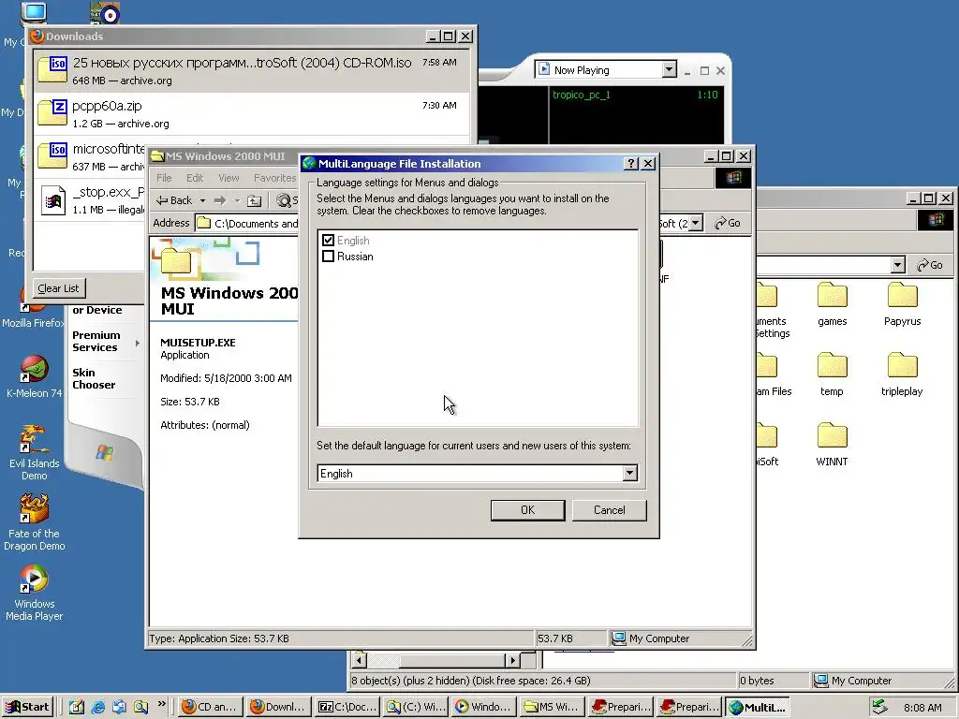The image size is (959, 719).
Task: Open Mozilla Firefox desktop shortcut
Action: point(33,311)
